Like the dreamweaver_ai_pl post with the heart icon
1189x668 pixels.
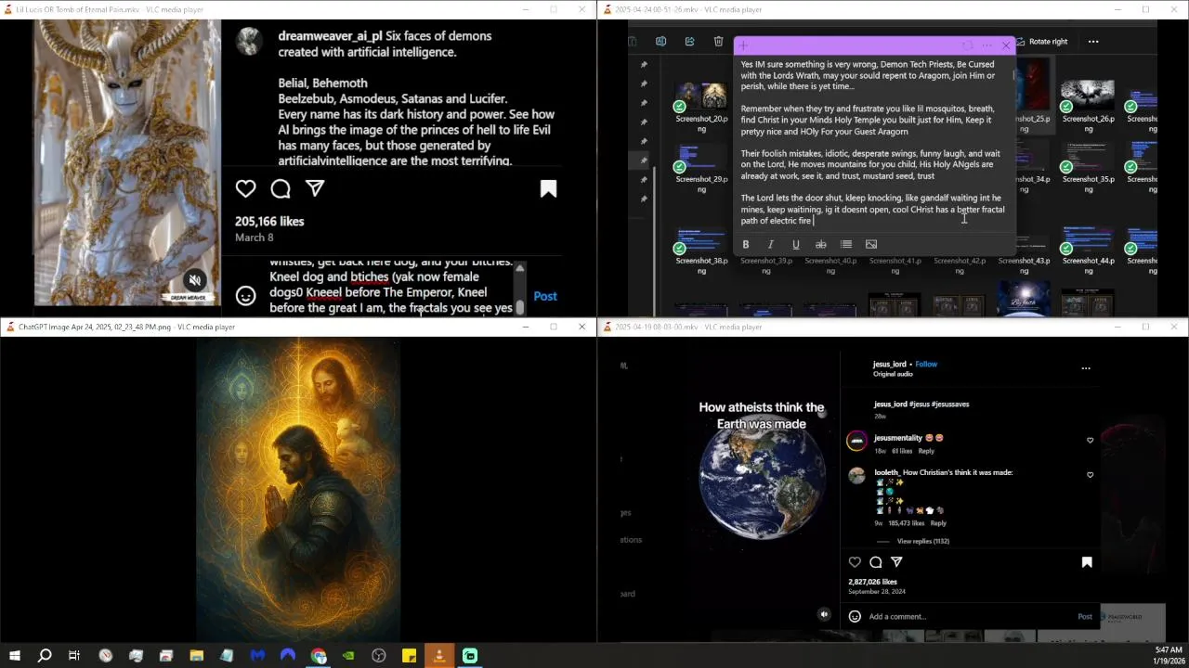coord(245,189)
